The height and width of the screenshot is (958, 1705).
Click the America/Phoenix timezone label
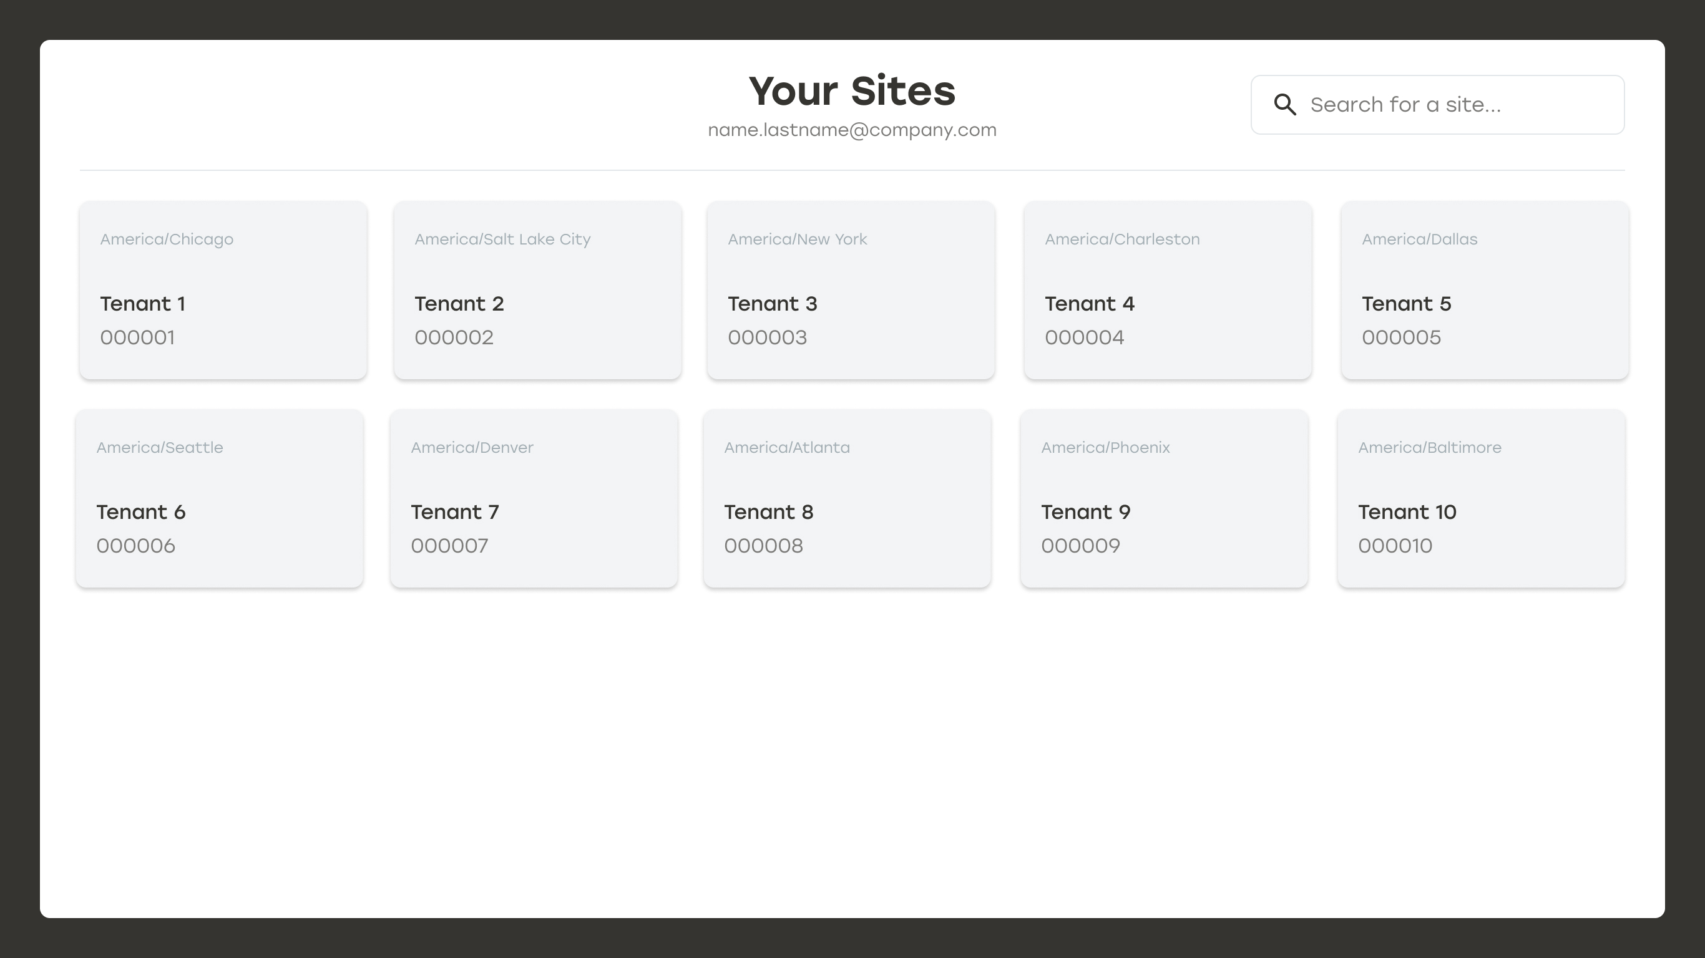pos(1105,447)
